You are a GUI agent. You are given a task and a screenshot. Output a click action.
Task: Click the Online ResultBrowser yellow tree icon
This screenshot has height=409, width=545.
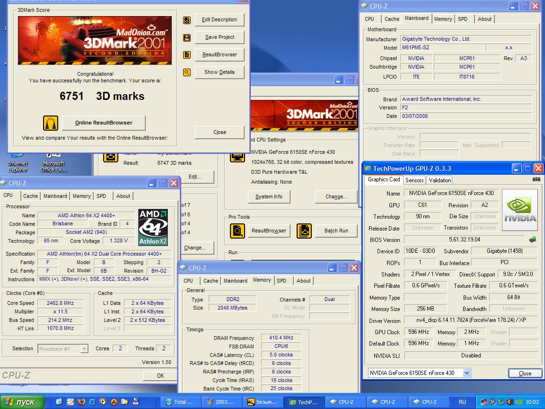[x=51, y=123]
